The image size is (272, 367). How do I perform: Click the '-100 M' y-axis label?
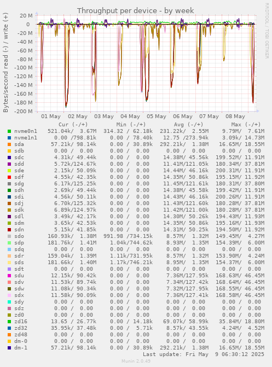pos(24,68)
